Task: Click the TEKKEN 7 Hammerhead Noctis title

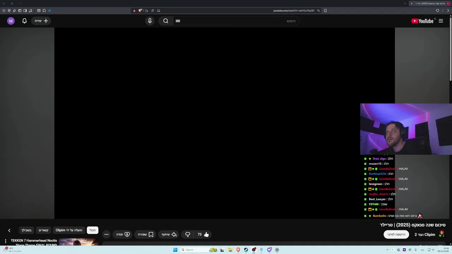Action: [34, 243]
